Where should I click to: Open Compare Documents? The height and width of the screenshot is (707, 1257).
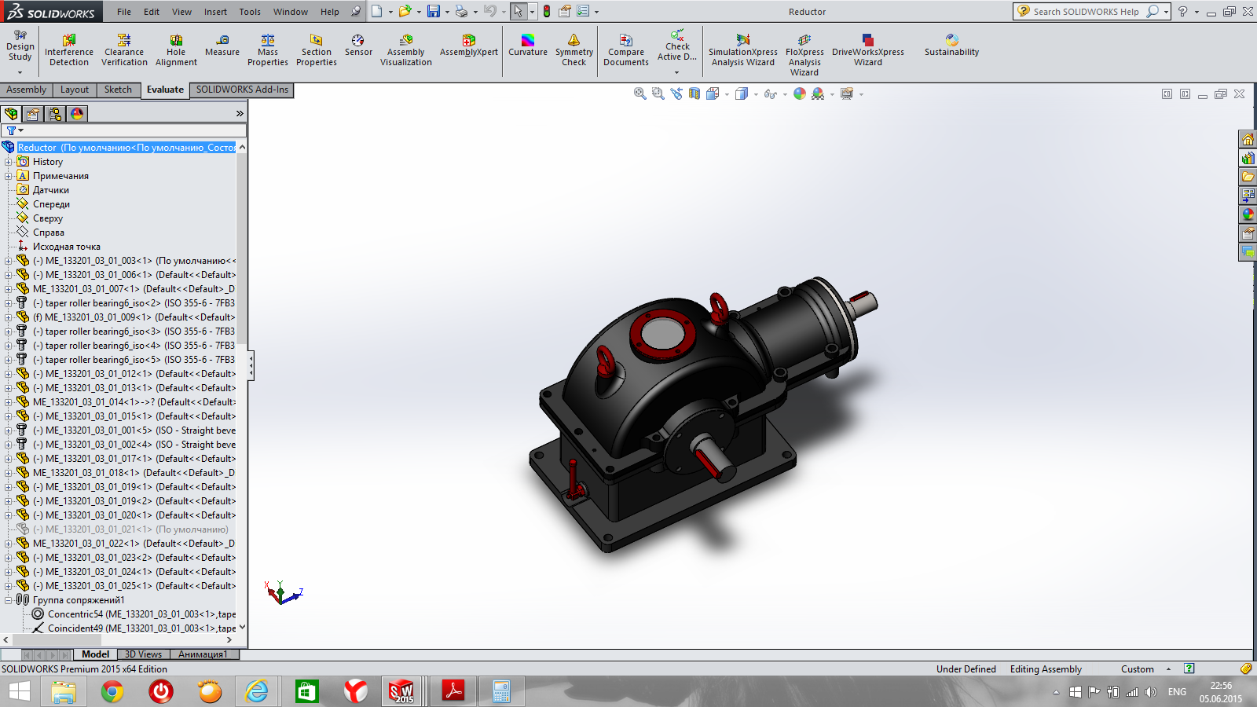tap(626, 50)
